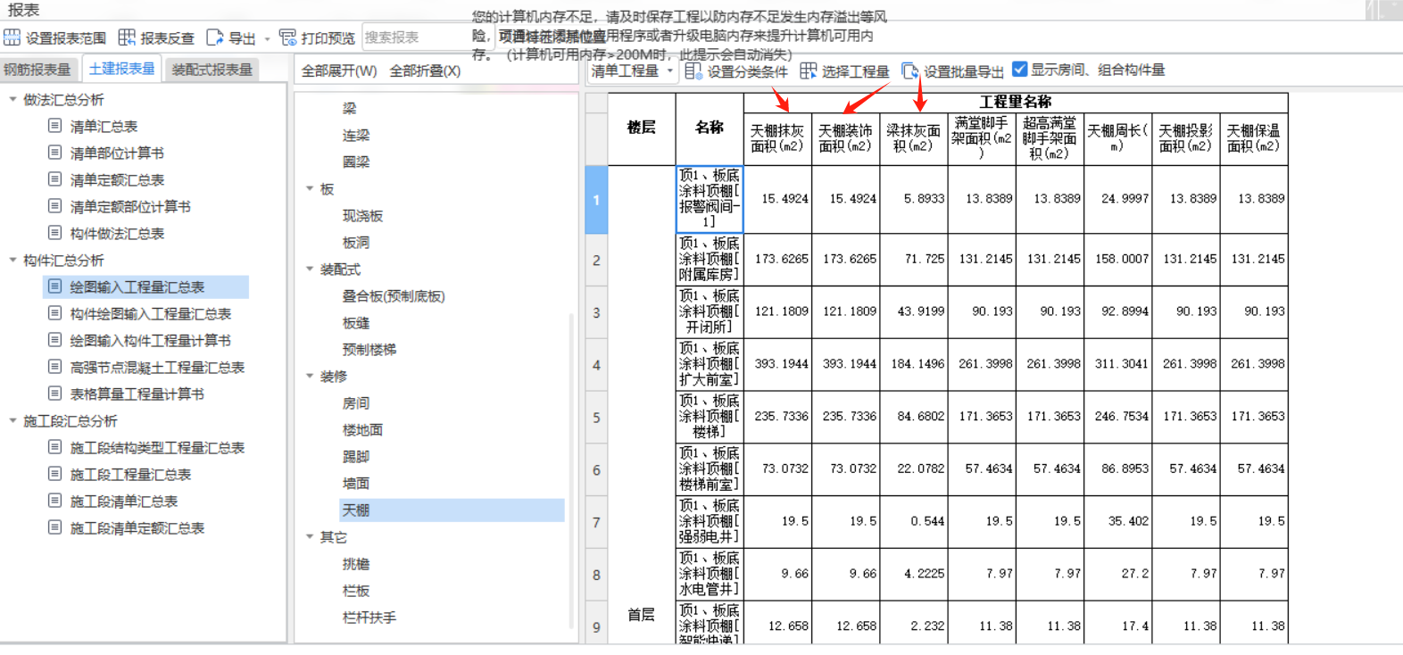Select the 墙面 category item
The width and height of the screenshot is (1403, 655).
[356, 483]
